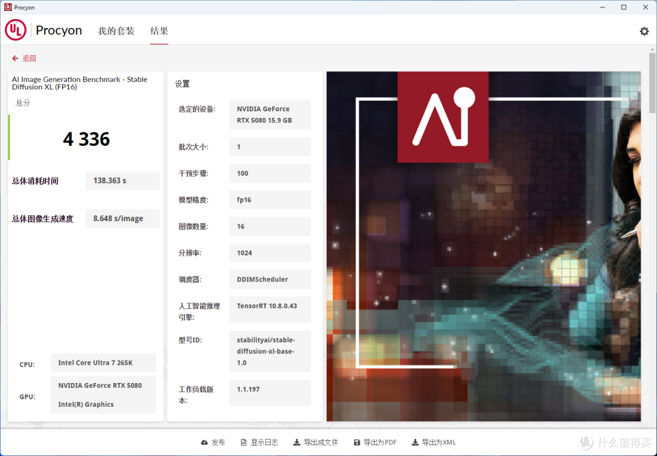Minimize the Procyon window
The image size is (657, 456).
point(602,7)
